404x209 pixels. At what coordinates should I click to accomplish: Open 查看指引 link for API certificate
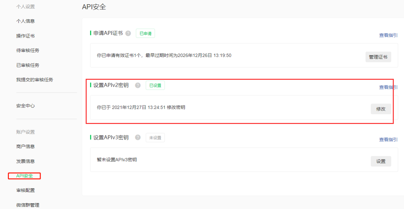tap(388, 35)
